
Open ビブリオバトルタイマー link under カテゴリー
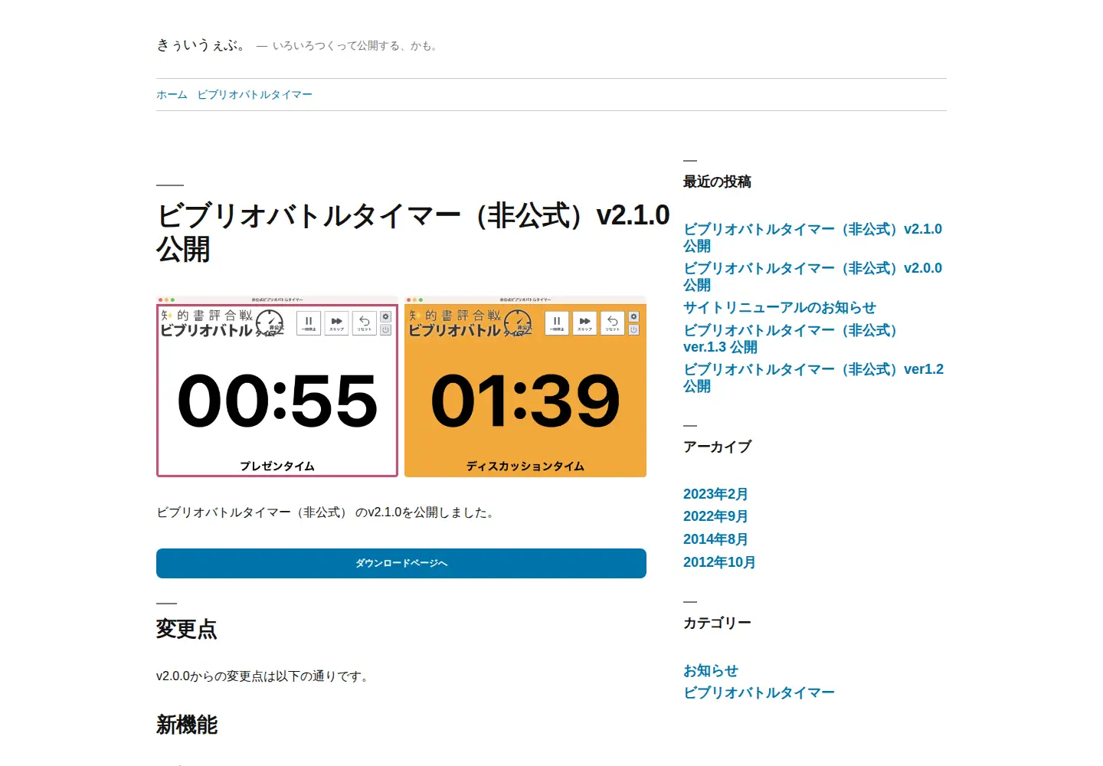coord(759,692)
